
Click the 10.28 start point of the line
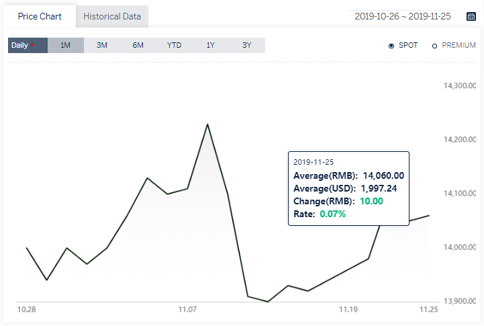point(27,248)
